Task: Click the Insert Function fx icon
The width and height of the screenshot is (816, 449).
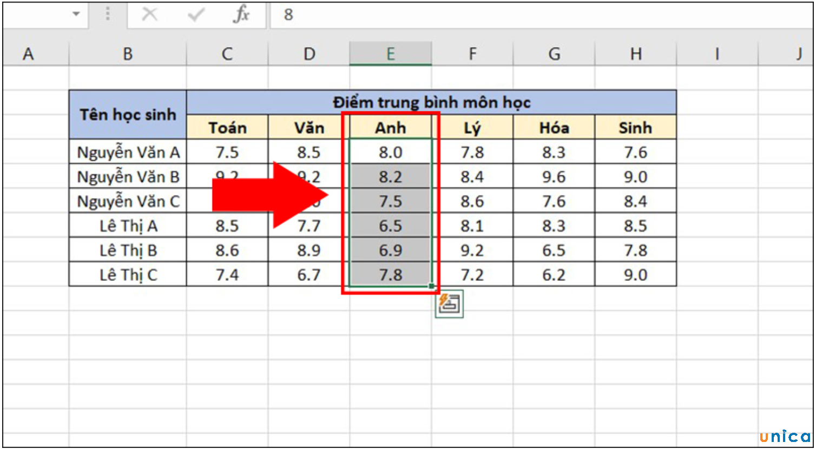Action: (x=242, y=15)
